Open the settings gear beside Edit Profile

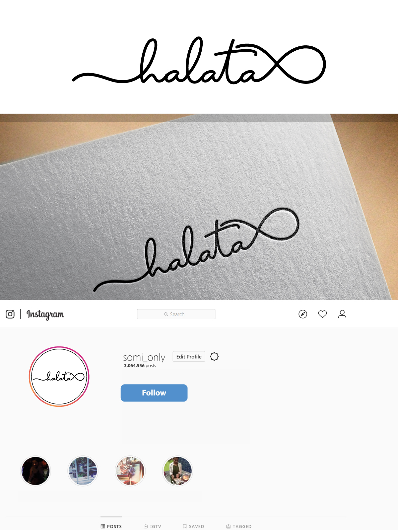click(214, 356)
